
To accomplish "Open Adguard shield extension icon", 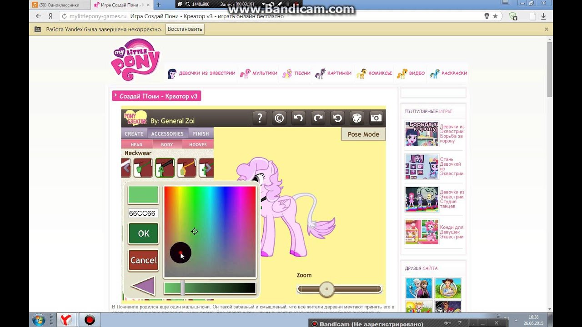I will (513, 16).
